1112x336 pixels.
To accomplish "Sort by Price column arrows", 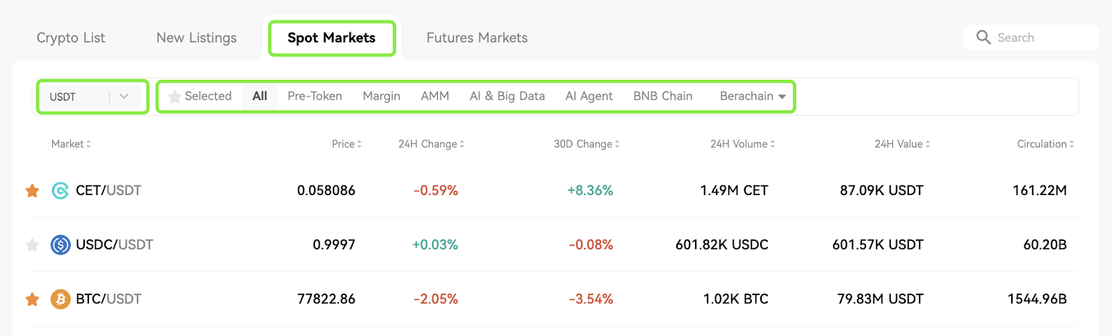I will 359,144.
